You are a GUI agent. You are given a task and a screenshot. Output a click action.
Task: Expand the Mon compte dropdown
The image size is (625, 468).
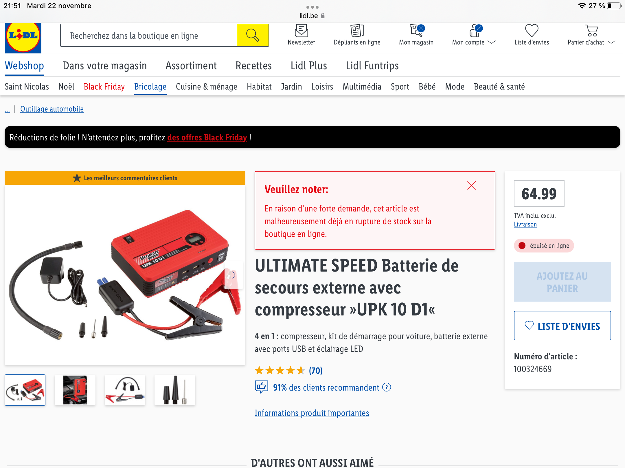click(x=492, y=42)
